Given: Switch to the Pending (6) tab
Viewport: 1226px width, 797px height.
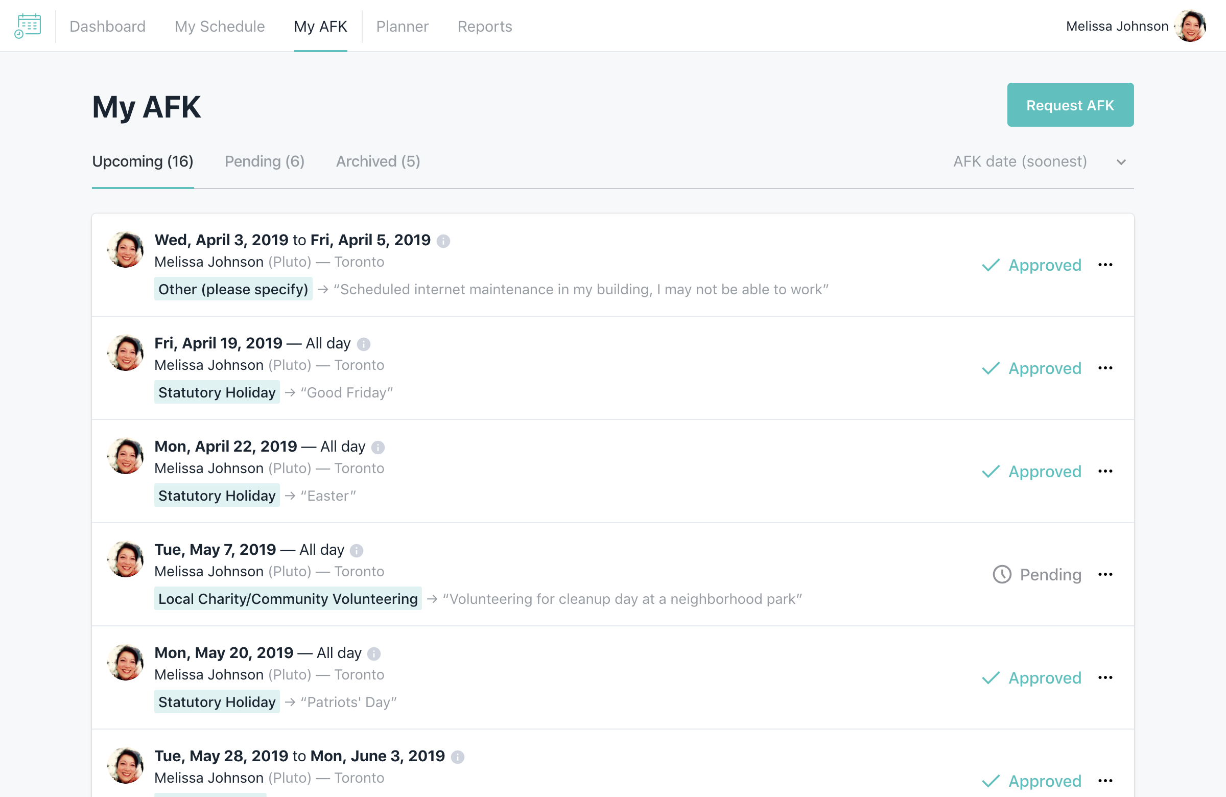Looking at the screenshot, I should coord(264,162).
